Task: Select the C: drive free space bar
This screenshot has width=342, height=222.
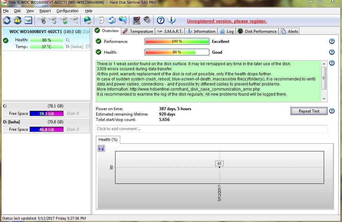Action: (x=46, y=114)
